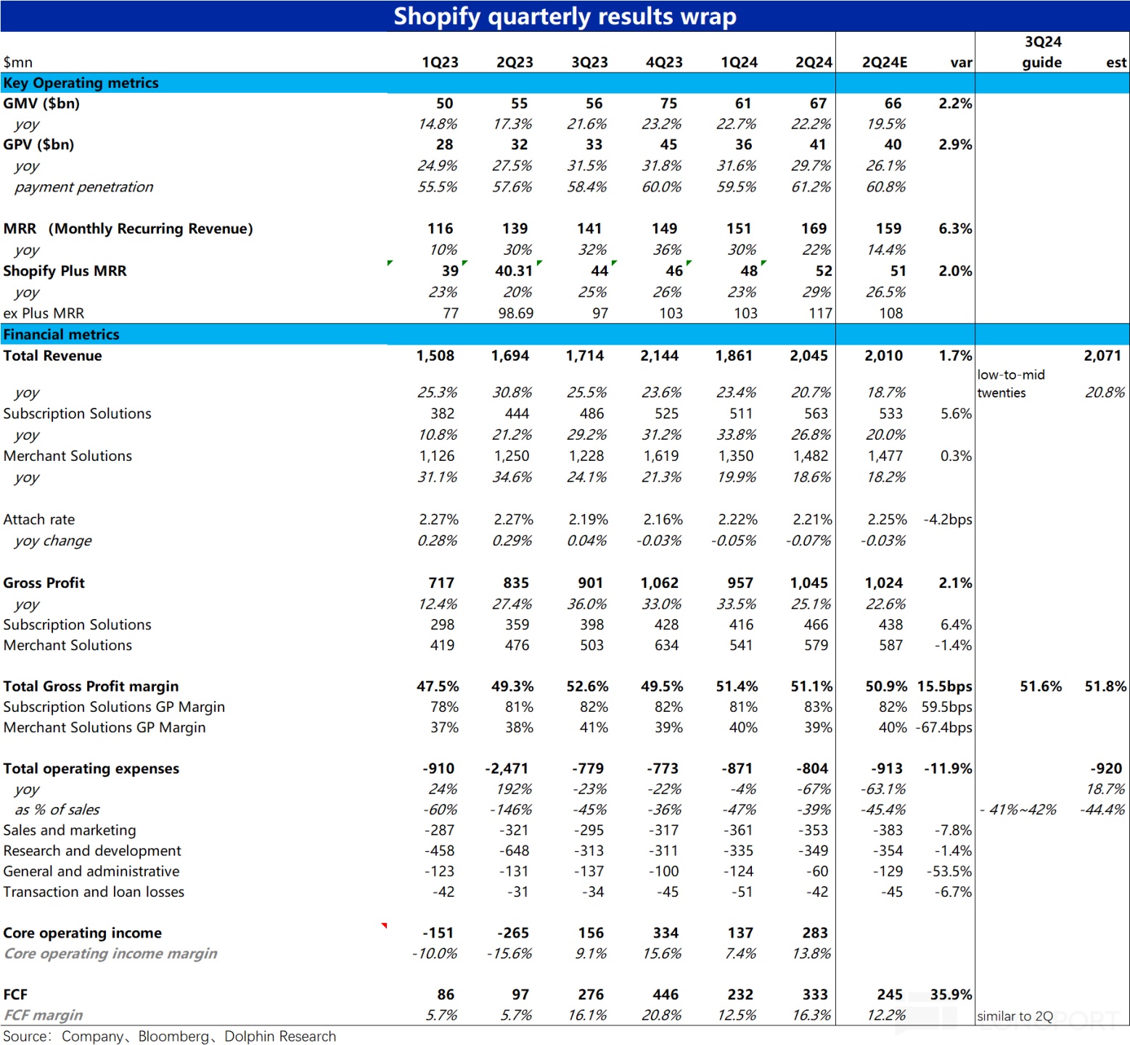Click Shopify Plus MRR 2Q23 value 40.31
1130x1045 pixels.
pyautogui.click(x=514, y=271)
